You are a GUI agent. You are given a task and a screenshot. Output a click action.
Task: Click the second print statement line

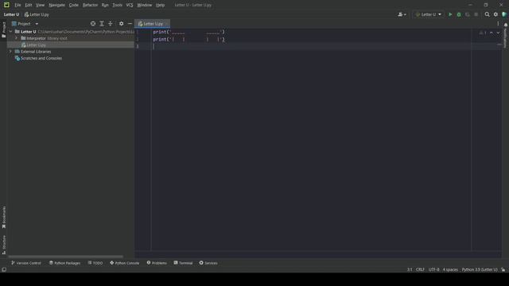click(189, 39)
